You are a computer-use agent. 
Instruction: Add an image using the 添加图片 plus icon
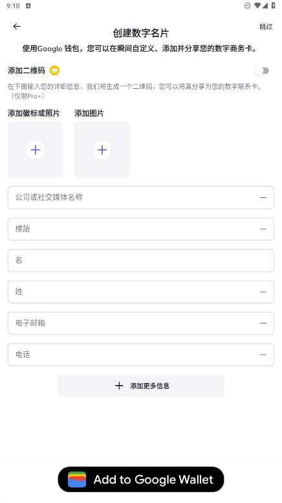(102, 150)
